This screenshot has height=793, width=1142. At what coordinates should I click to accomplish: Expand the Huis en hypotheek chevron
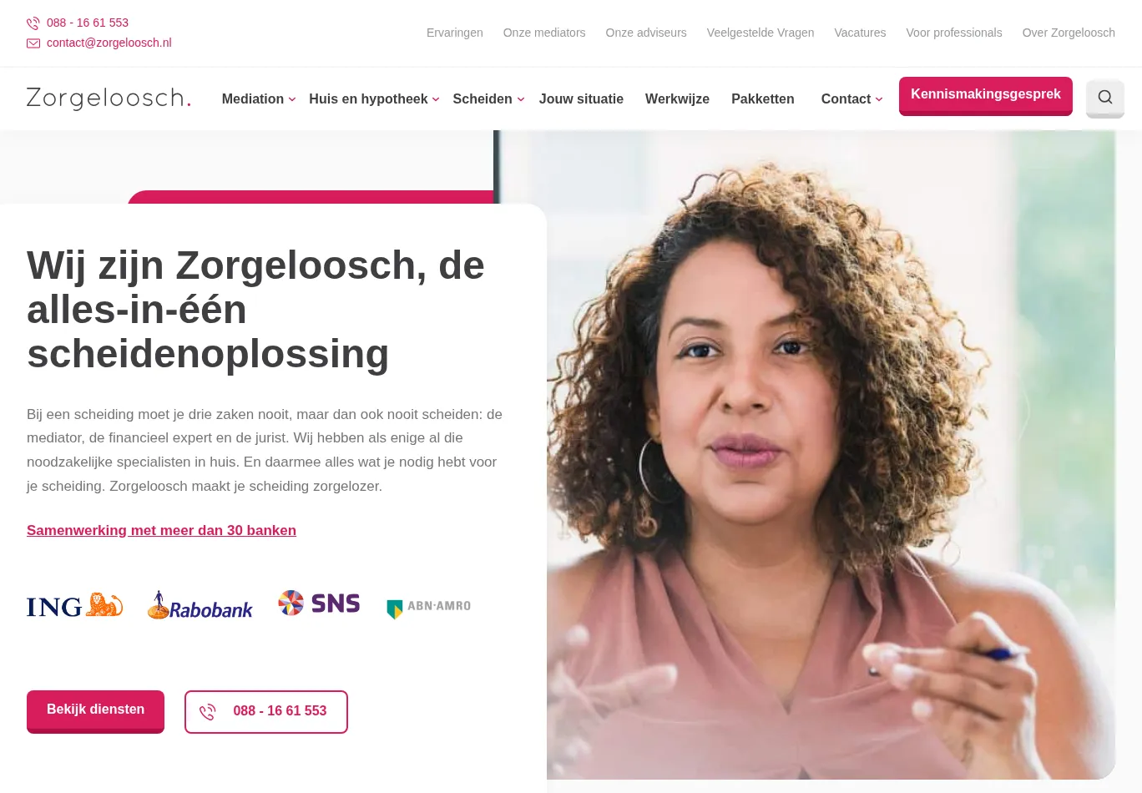[x=436, y=99]
